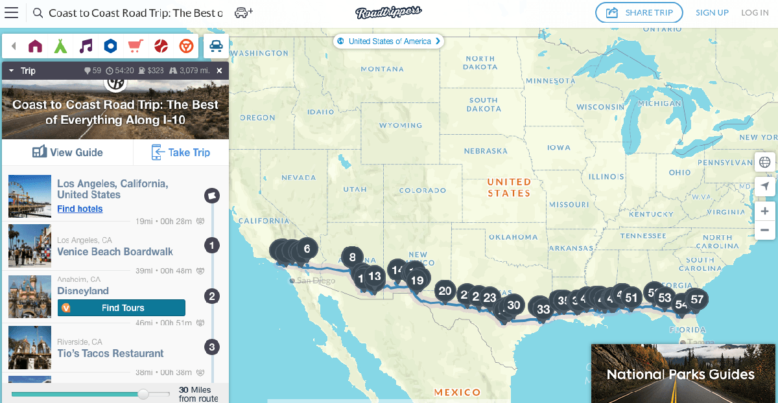This screenshot has height=403, width=778.
Task: Open the hamburger main menu
Action: 11,12
